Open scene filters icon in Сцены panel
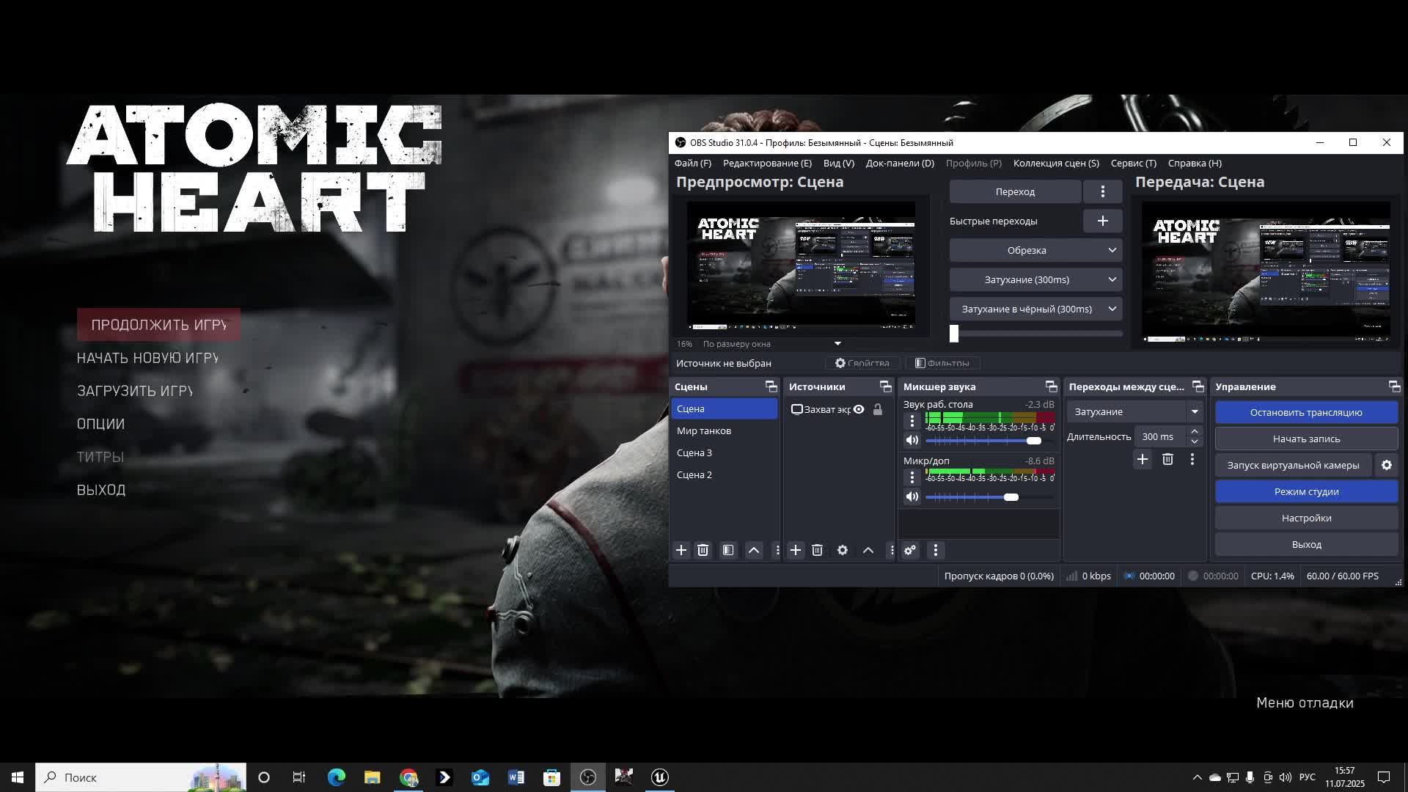This screenshot has width=1408, height=792. [728, 550]
